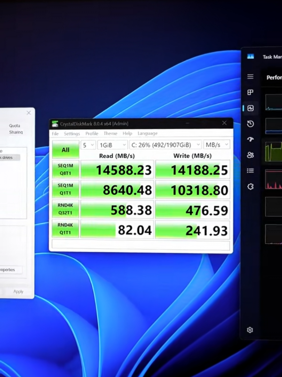282x377 pixels.
Task: Click SEQ1M Q1T1 write value 10318.80
Action: click(193, 189)
